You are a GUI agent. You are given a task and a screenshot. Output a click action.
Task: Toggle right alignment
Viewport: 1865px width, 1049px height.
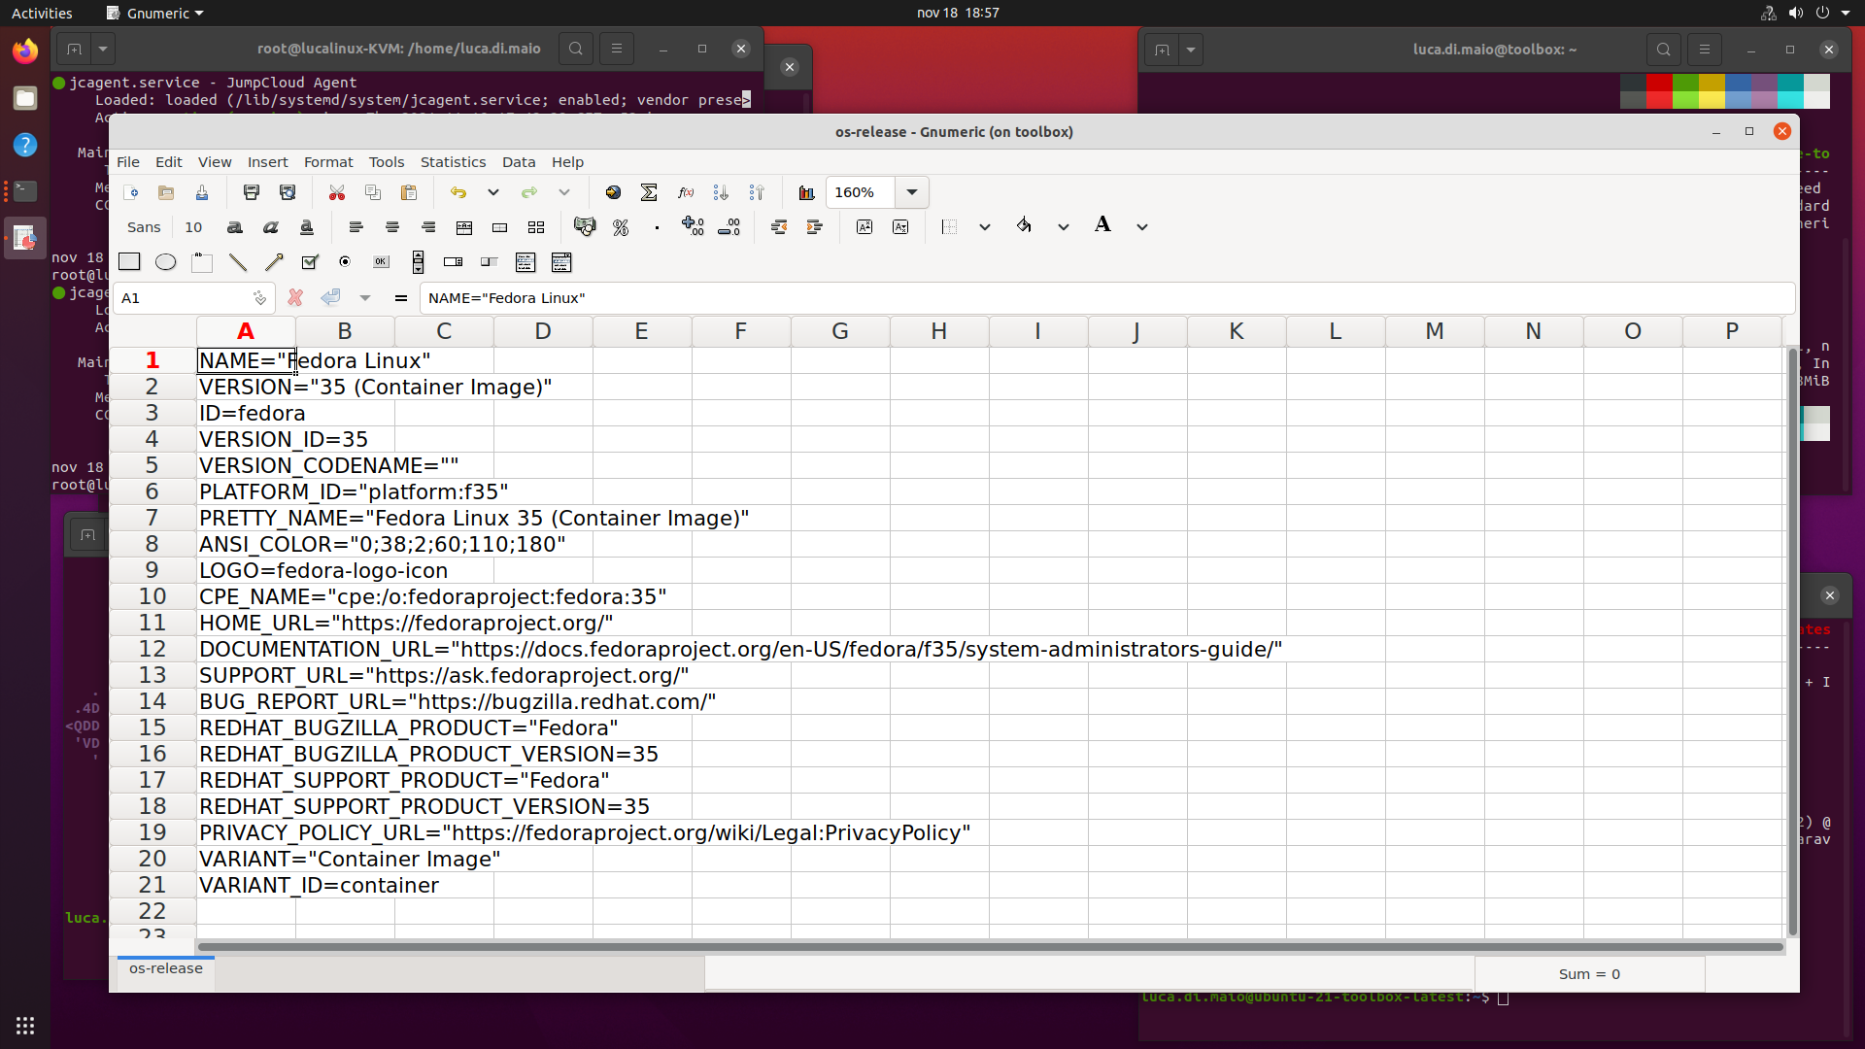(x=428, y=227)
